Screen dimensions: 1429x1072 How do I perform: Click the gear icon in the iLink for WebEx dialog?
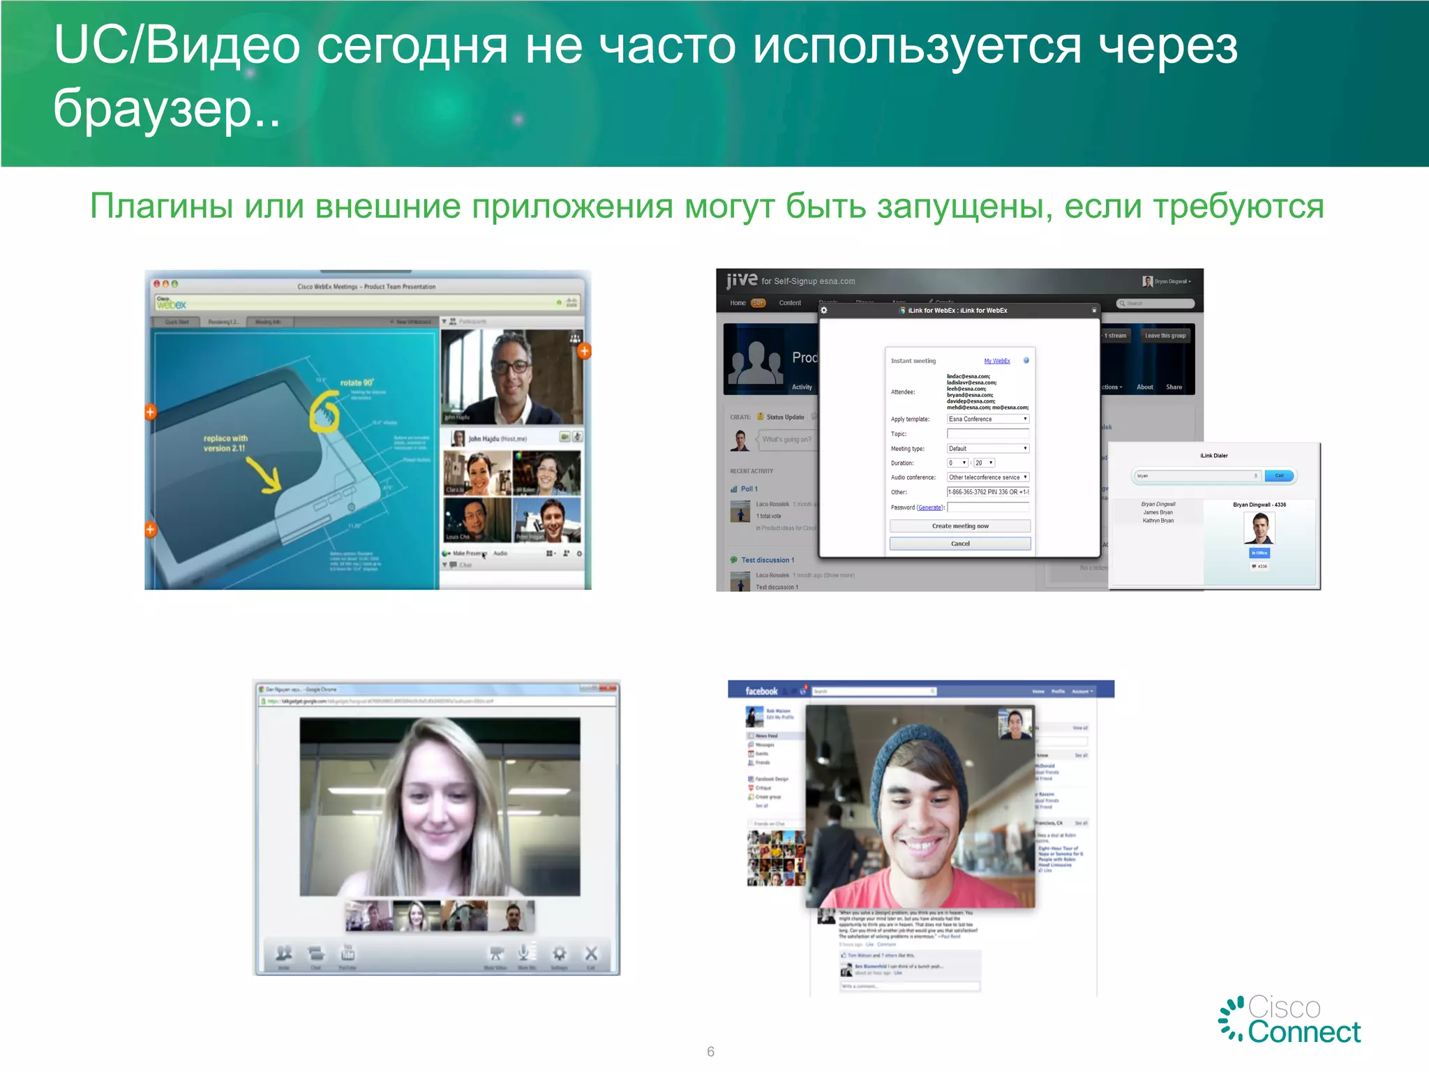click(x=824, y=311)
